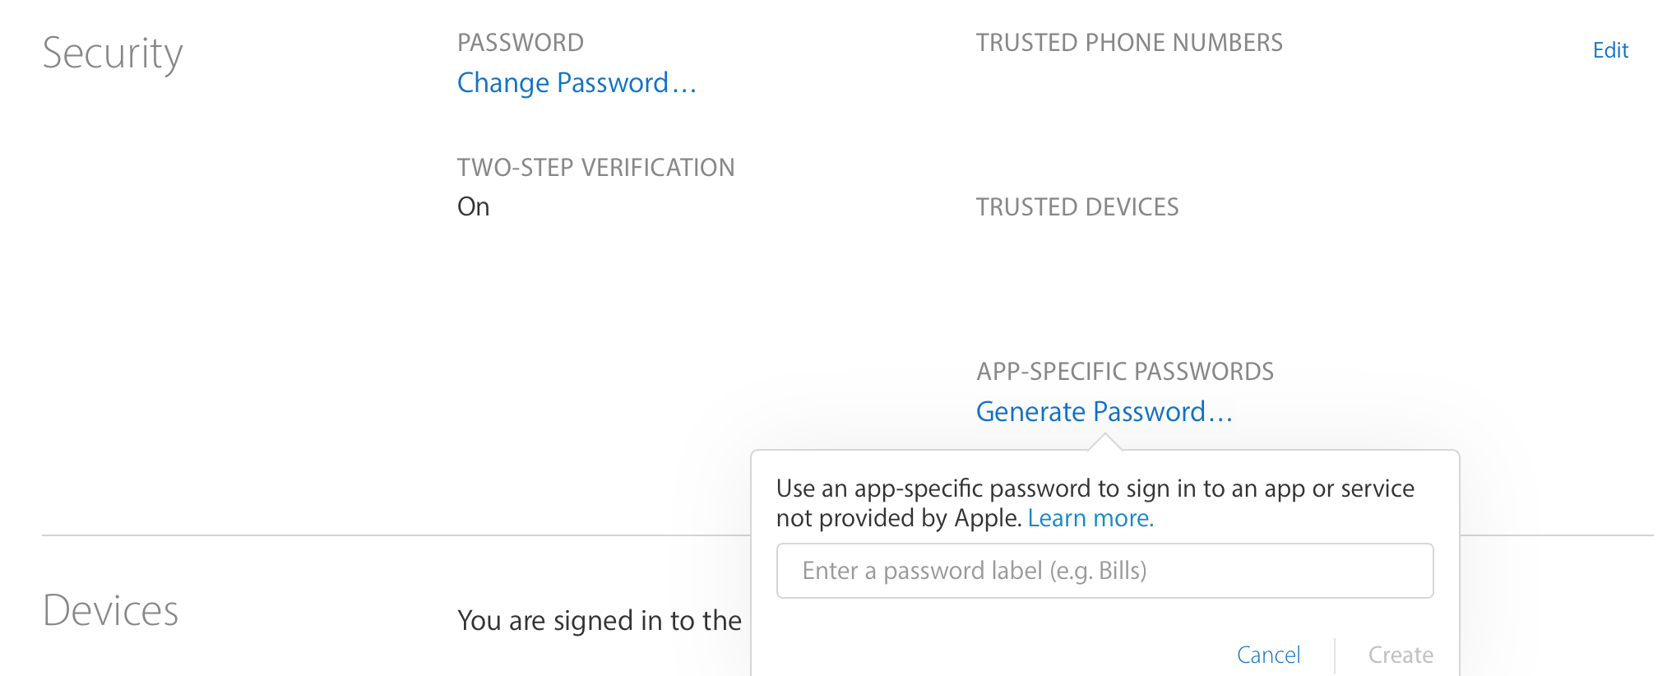Focus the password label input field
The width and height of the screenshot is (1667, 676).
click(x=1104, y=571)
